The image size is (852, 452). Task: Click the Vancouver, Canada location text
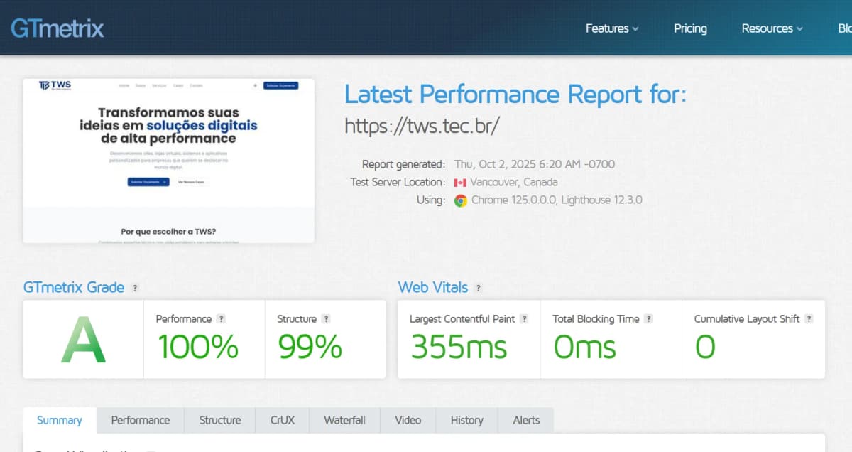click(x=514, y=182)
